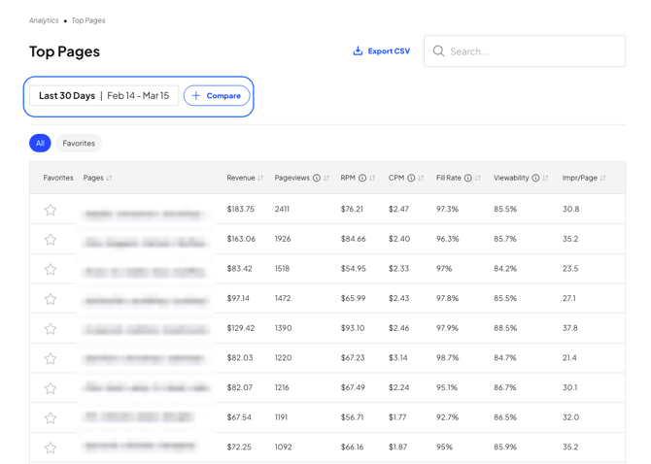The image size is (651, 464).
Task: Click the Impr/Page value 30.8
Action: (x=571, y=209)
